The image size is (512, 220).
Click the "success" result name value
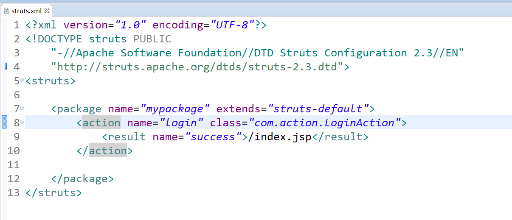click(x=213, y=137)
